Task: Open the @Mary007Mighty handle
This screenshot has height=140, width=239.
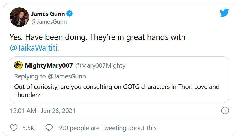Action: click(100, 66)
